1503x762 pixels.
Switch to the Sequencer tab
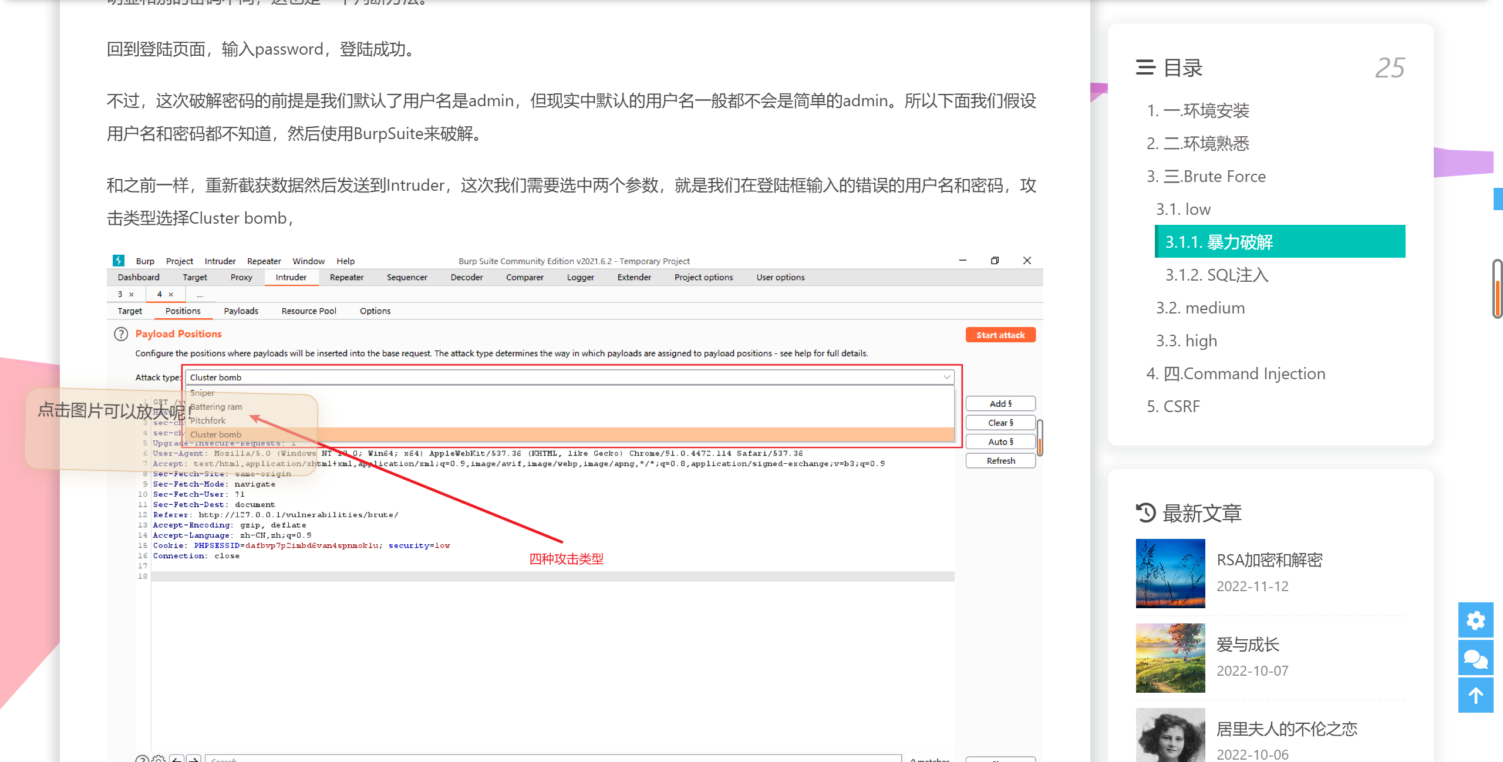(407, 277)
